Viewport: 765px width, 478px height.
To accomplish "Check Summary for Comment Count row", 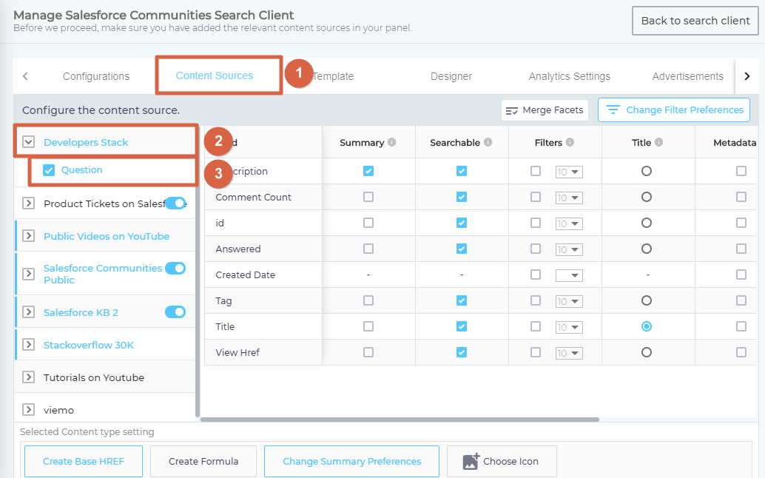I will click(x=368, y=197).
